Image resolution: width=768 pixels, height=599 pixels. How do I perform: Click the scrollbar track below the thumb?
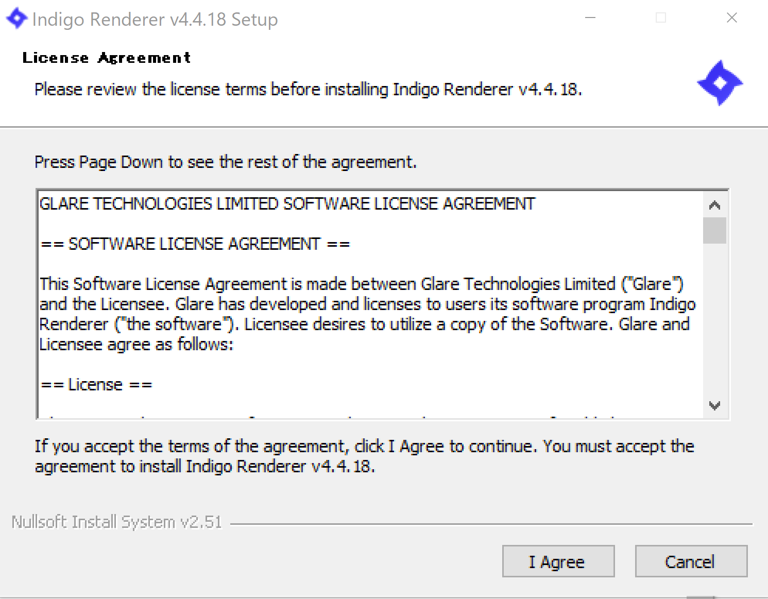(714, 318)
